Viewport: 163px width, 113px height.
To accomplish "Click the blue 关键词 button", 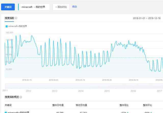I will tap(8, 7).
